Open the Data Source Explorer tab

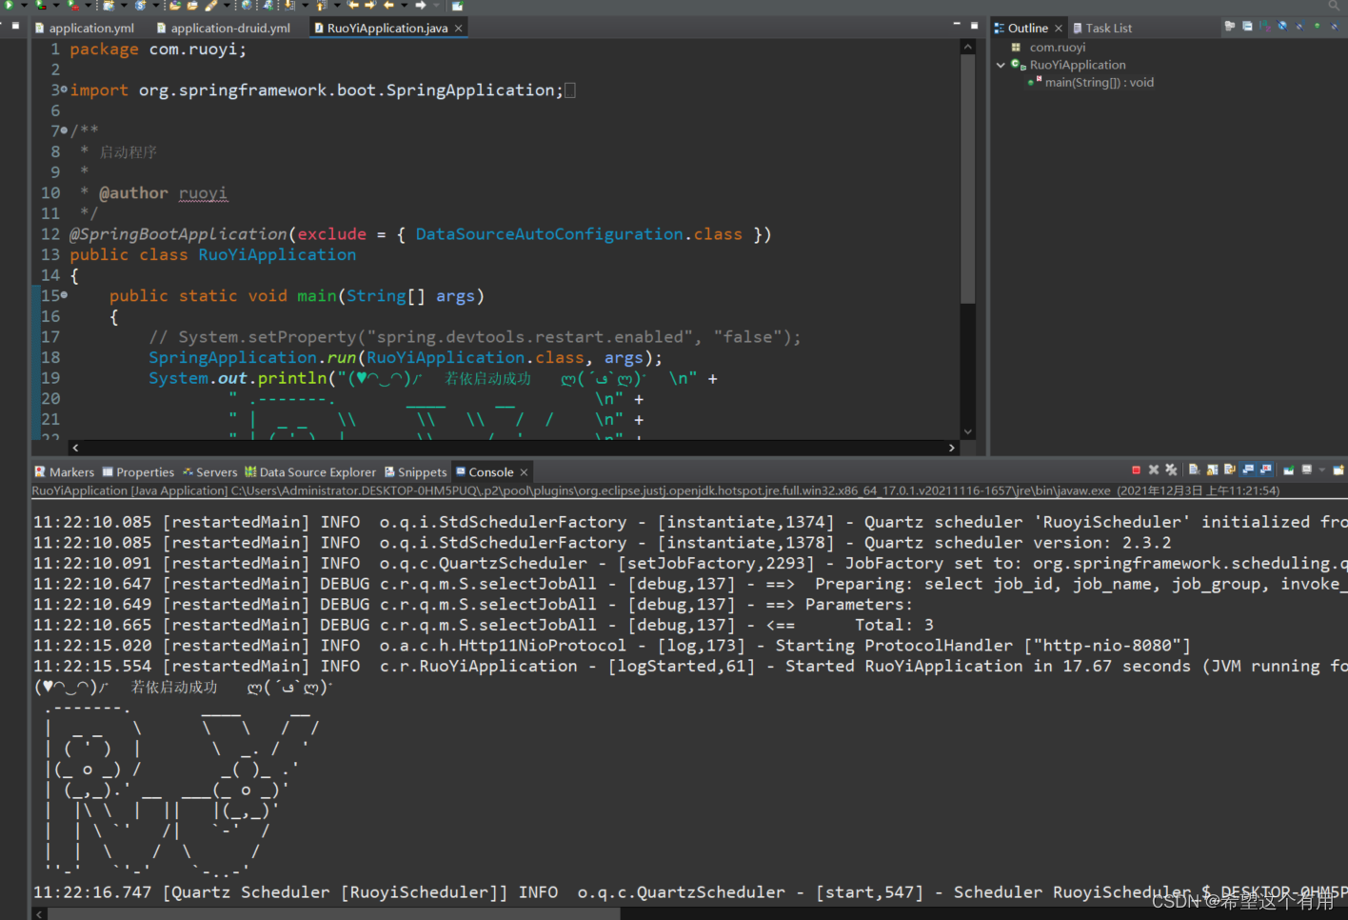tap(317, 472)
